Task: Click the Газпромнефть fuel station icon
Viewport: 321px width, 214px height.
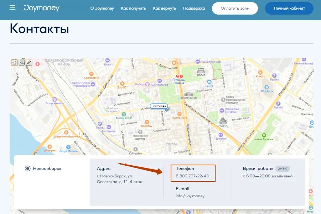Action: pyautogui.click(x=55, y=99)
